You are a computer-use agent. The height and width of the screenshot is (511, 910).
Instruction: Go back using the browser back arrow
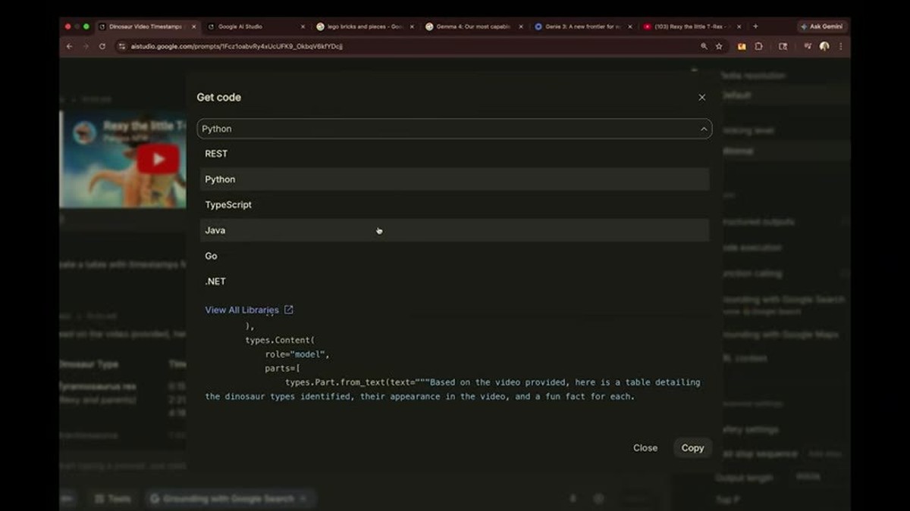point(70,46)
